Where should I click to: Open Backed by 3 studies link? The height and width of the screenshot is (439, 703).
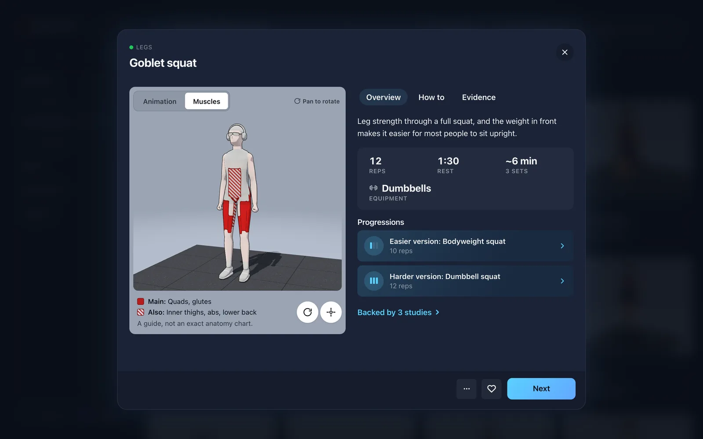point(398,312)
